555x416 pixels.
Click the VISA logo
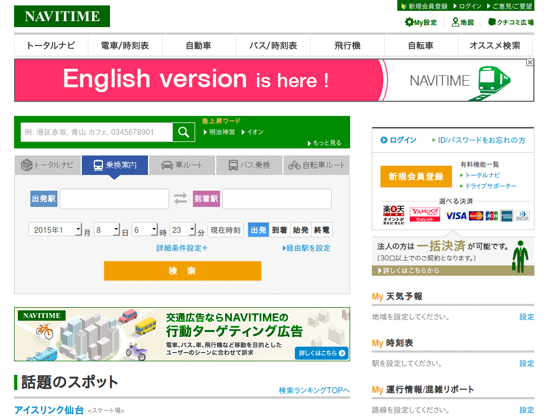(x=456, y=216)
